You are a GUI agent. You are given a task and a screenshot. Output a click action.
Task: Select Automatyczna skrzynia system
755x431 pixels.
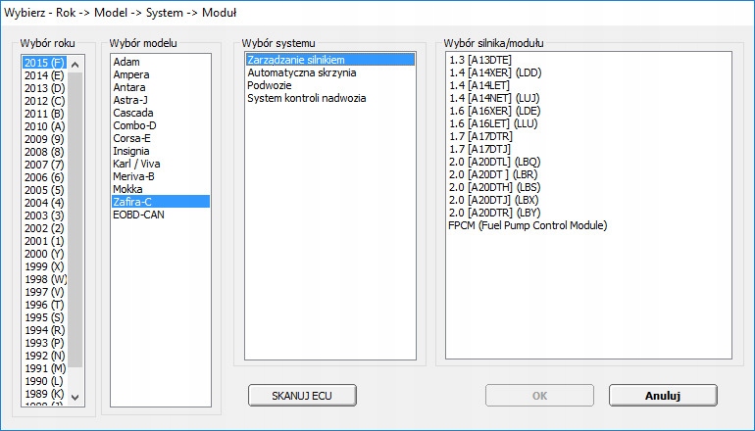point(302,73)
